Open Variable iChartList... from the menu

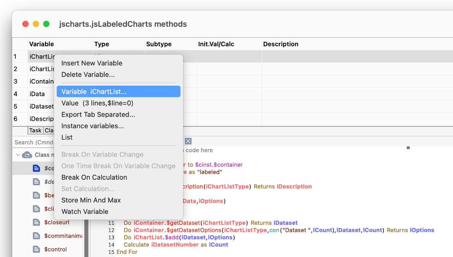coord(94,92)
